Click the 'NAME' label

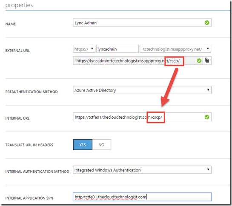11,24
